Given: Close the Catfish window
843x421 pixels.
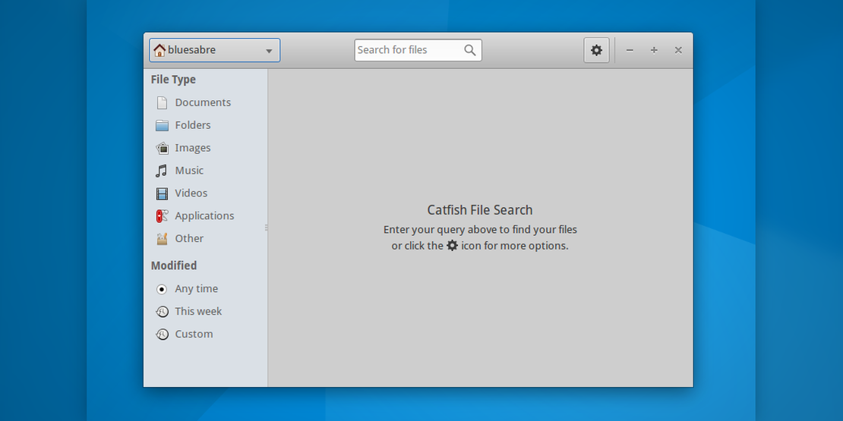Looking at the screenshot, I should (x=678, y=50).
